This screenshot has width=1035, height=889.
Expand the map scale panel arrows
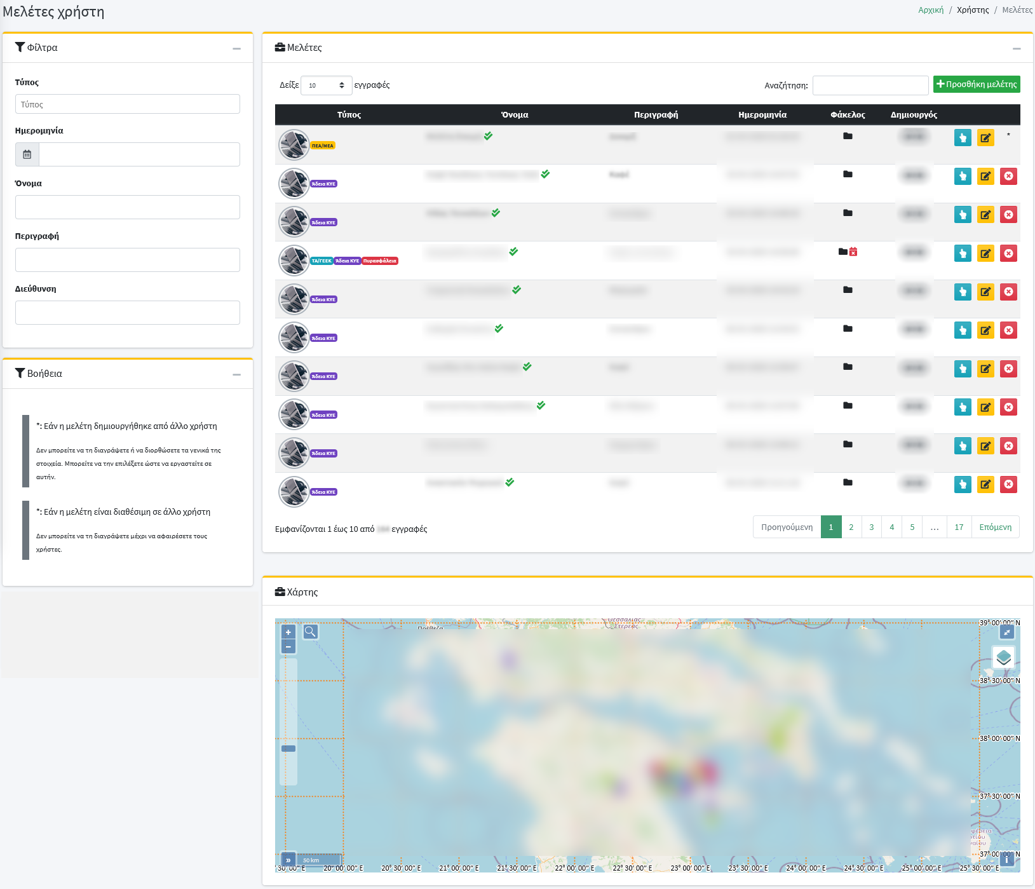coord(288,860)
